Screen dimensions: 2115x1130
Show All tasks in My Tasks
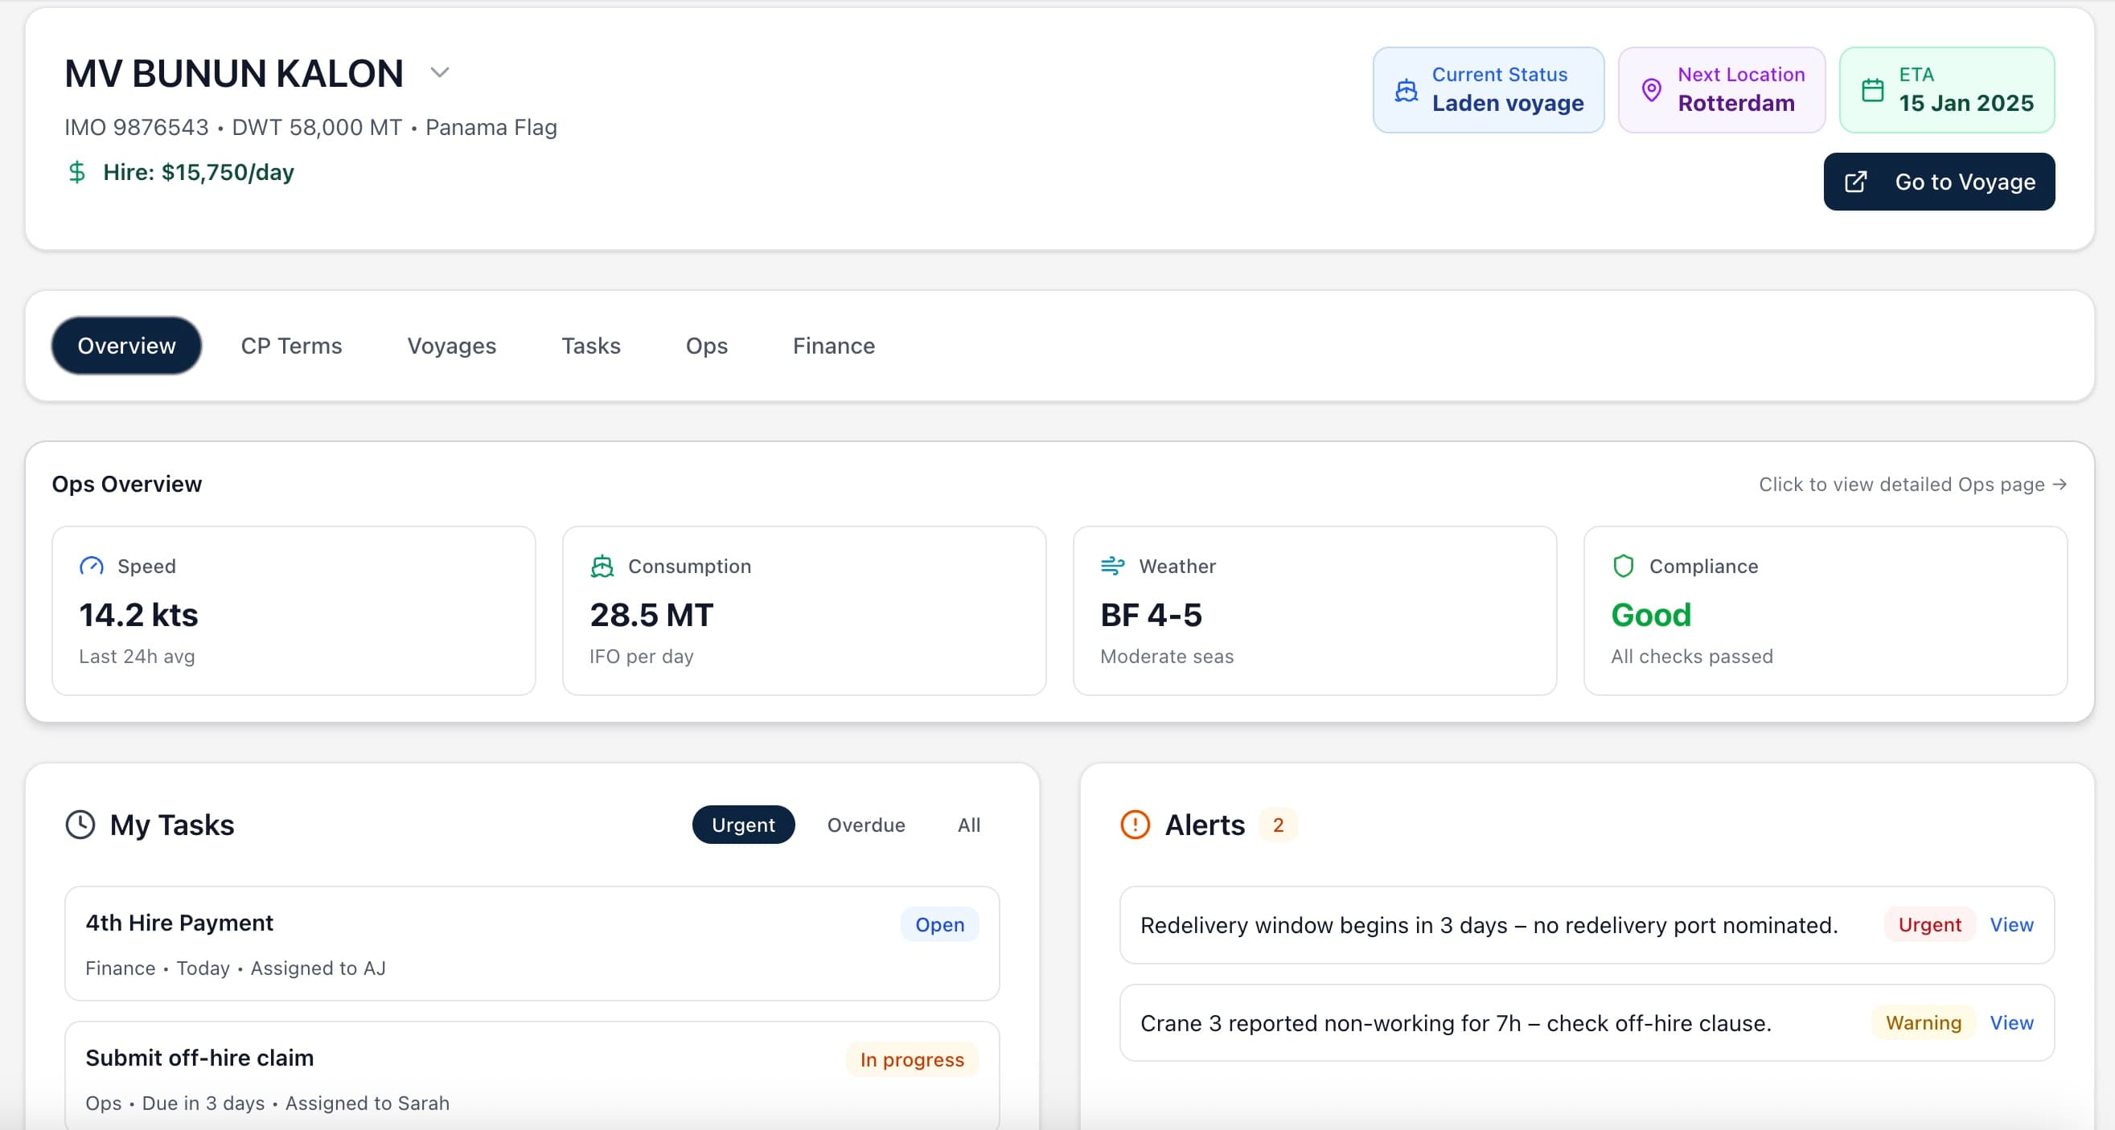point(969,825)
